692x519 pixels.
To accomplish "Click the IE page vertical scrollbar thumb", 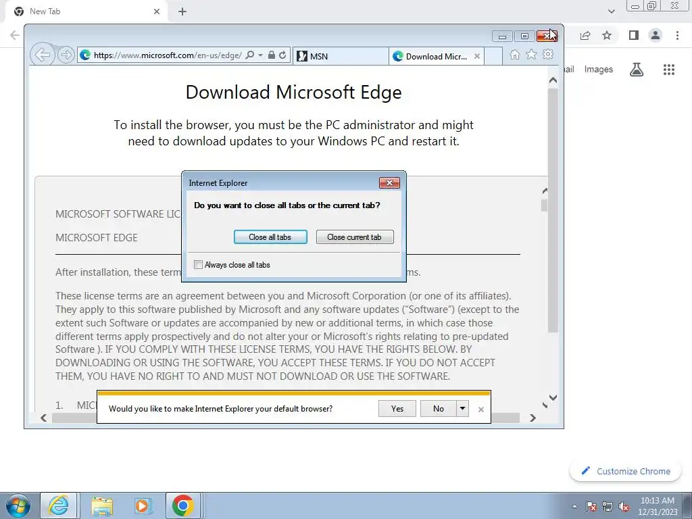I will 553,211.
